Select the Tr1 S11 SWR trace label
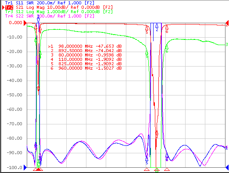Image resolution: width=229 pixels, height=173 pixels. [x=50, y=3]
